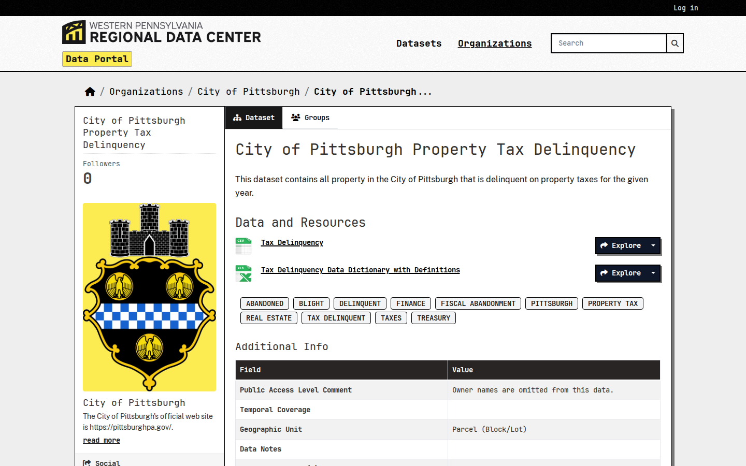Viewport: 746px width, 466px height.
Task: Open Organizations in the top navigation
Action: pos(495,43)
